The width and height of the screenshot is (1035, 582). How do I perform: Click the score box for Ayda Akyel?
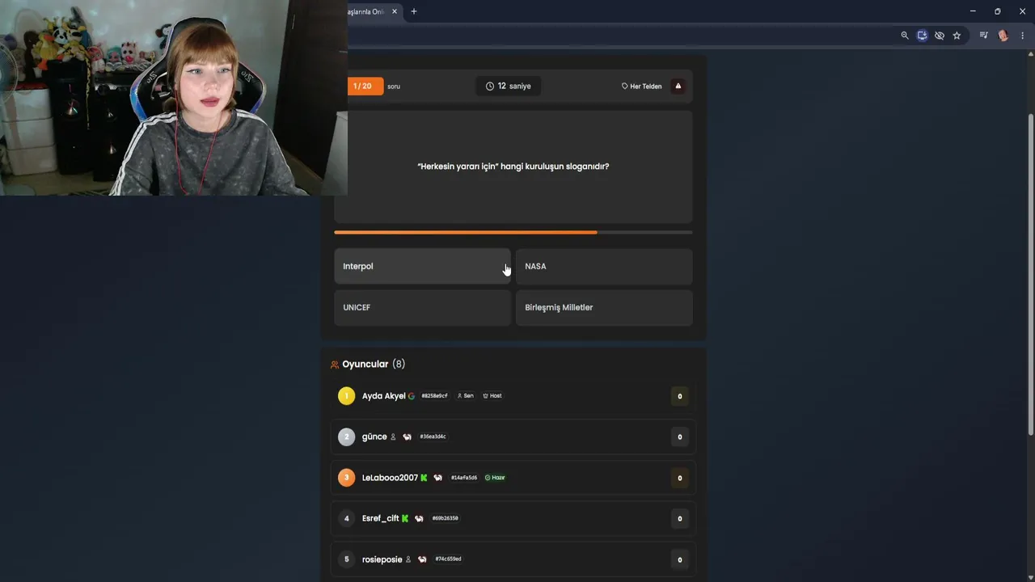point(679,396)
